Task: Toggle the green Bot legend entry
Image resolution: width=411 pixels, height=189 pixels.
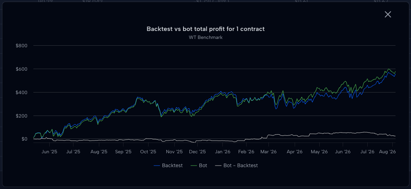Action: pos(199,166)
